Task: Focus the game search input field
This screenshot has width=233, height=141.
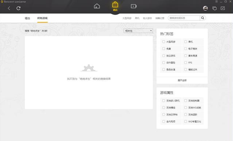Action: (x=184, y=18)
